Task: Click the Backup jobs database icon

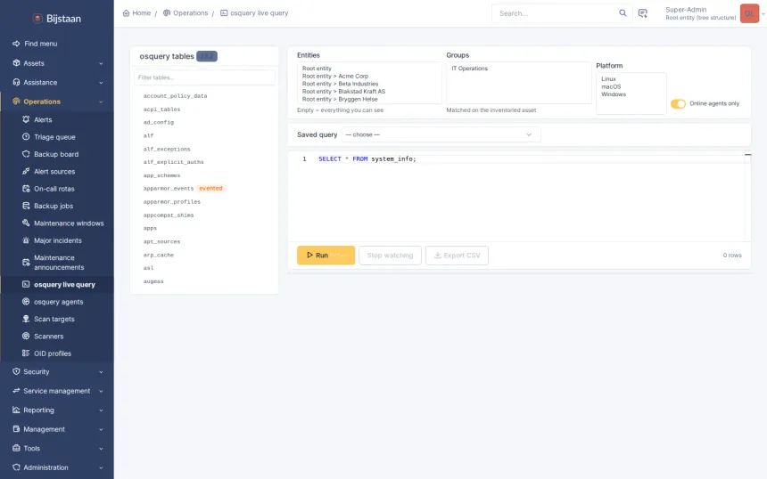Action: pos(26,206)
